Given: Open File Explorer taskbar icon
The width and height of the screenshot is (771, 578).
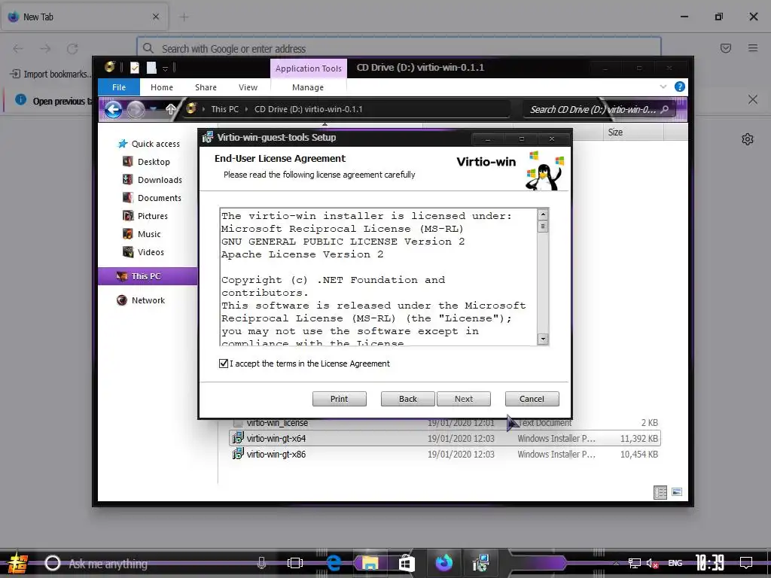Looking at the screenshot, I should 370,563.
